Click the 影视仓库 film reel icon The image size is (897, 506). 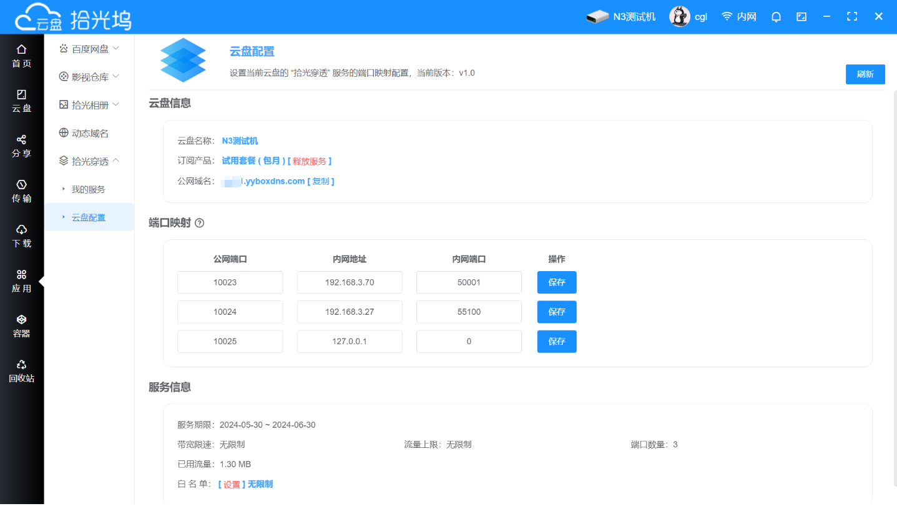pos(64,76)
